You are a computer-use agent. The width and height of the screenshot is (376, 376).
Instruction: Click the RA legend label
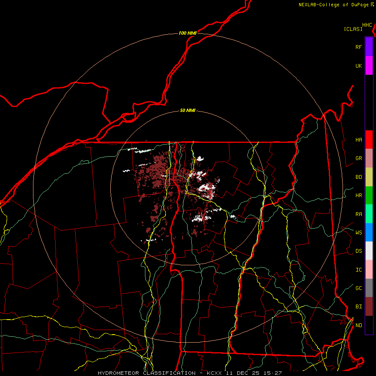pyautogui.click(x=358, y=214)
